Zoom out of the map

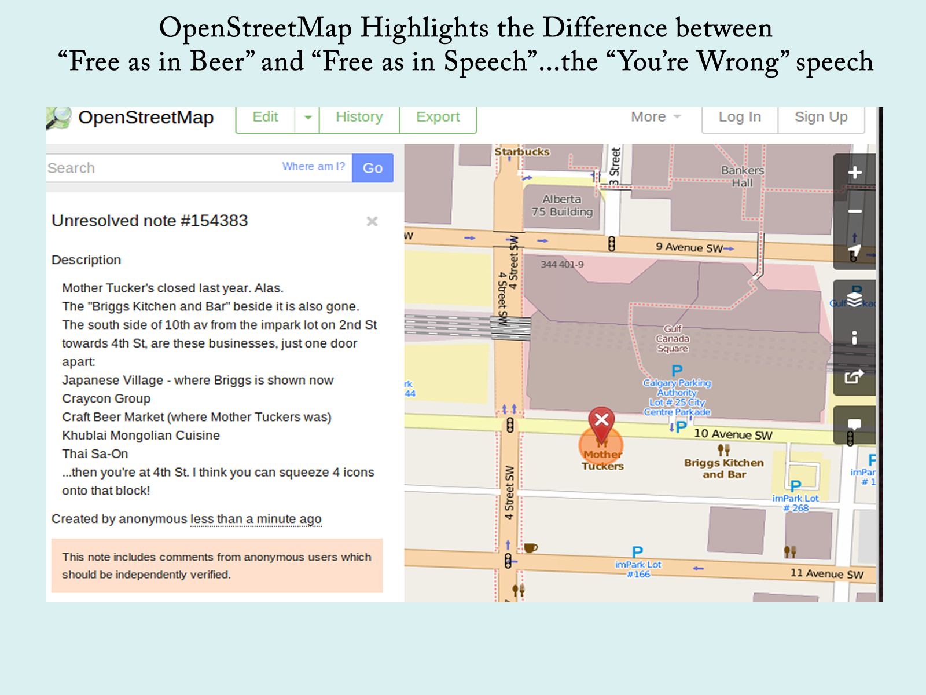pos(854,211)
